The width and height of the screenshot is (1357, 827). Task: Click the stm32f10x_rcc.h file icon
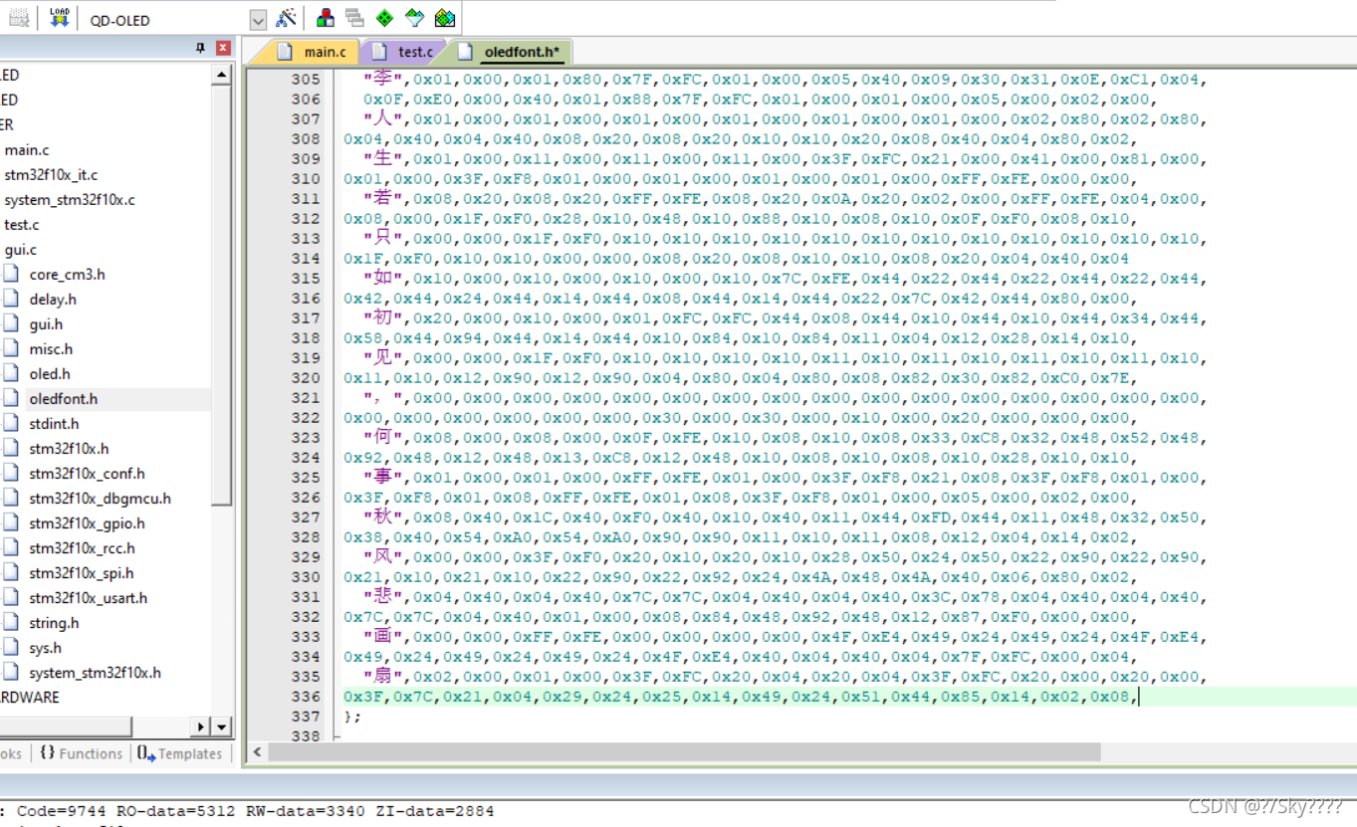click(11, 547)
